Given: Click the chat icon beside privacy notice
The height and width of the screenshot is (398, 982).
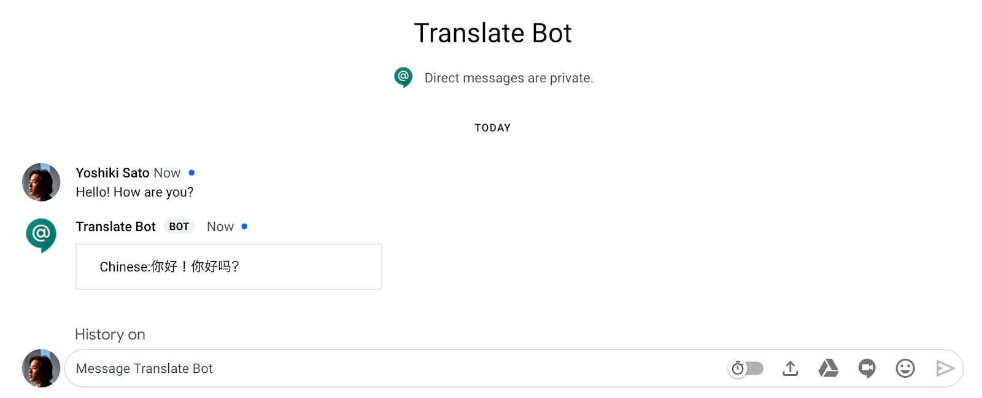Looking at the screenshot, I should 403,77.
